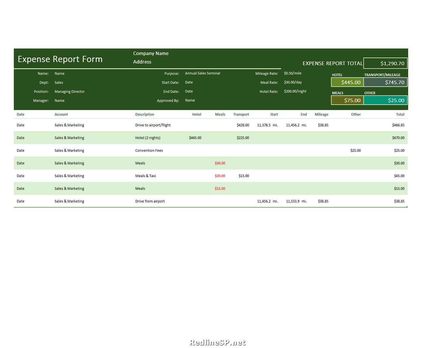Click the red $30.00 meals amount
This screenshot has width=435, height=348.
click(x=220, y=163)
